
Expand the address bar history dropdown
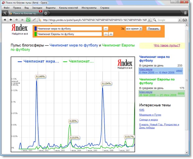[x=149, y=20]
